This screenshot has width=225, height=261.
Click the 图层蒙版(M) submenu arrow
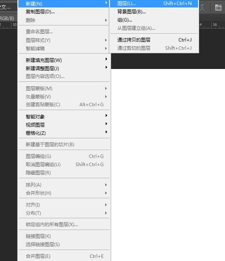(x=106, y=89)
